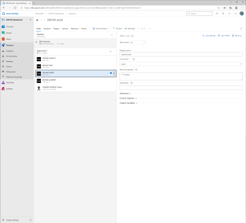The height and width of the screenshot is (223, 246).
Task: Add a task to Agent job 1
Action: coord(110,52)
